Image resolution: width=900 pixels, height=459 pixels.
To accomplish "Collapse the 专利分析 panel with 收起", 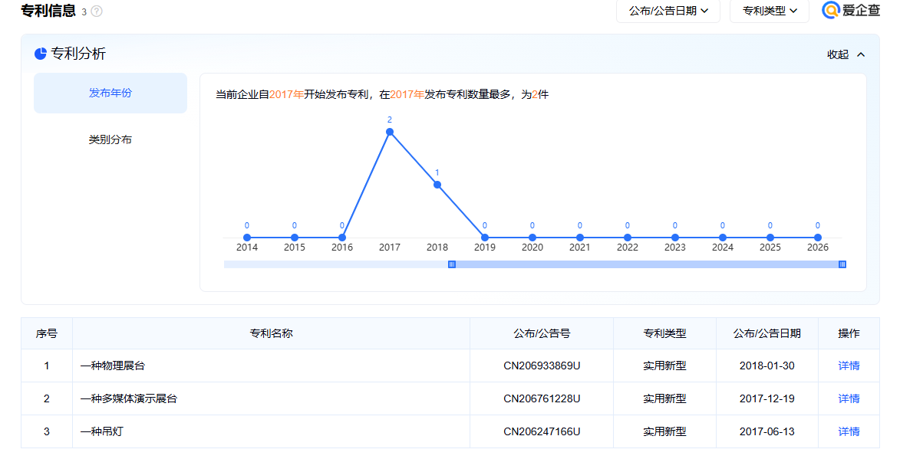I will tap(846, 54).
